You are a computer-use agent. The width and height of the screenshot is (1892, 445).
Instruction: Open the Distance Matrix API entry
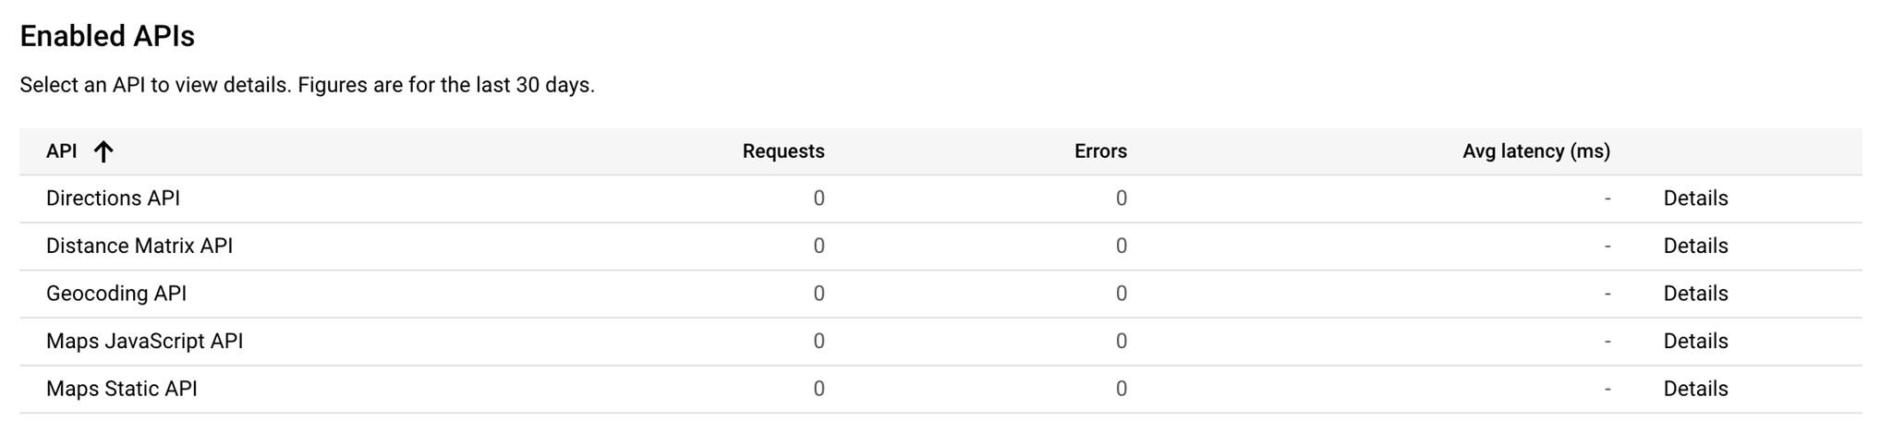click(139, 247)
